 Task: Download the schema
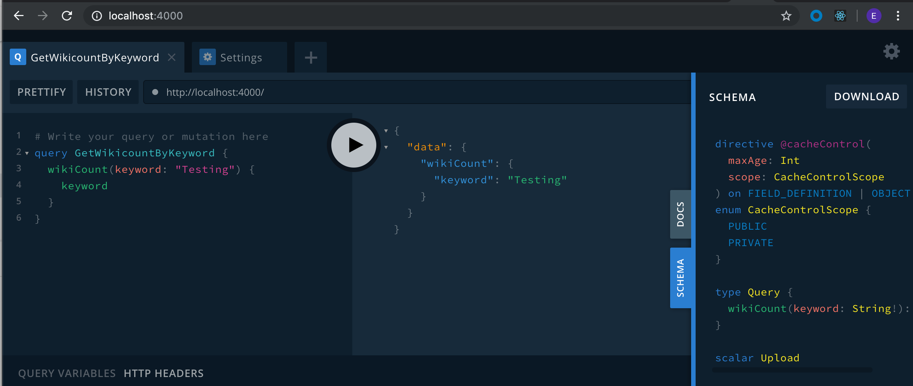pos(866,96)
